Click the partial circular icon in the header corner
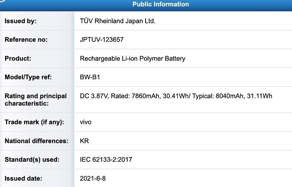 click(x=2, y=2)
